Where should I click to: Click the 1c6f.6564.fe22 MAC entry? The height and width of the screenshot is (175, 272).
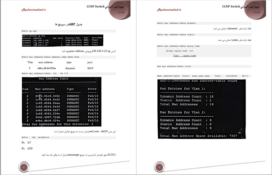click(x=48, y=100)
